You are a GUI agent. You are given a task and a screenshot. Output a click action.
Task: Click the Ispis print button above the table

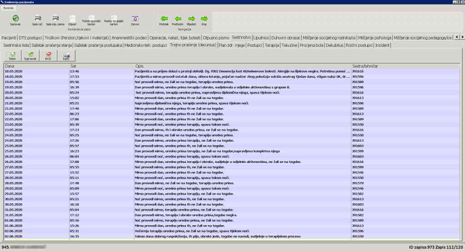pyautogui.click(x=66, y=55)
